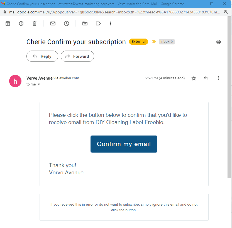
Task: Open the toolbar's three-dot More menu
Action: 111,23
